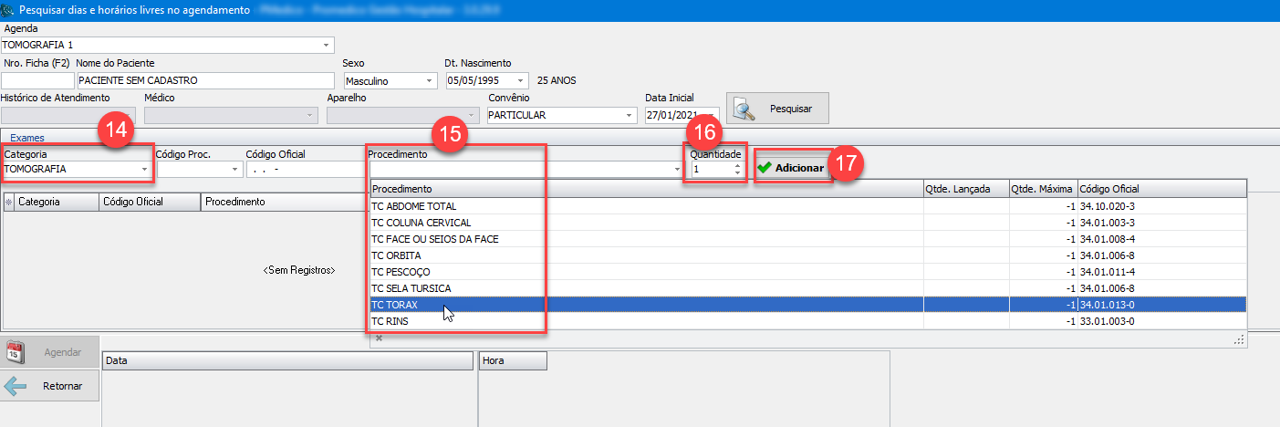Pick TC COLUNA CERVICAL procedure
The width and height of the screenshot is (1280, 427).
(x=421, y=223)
